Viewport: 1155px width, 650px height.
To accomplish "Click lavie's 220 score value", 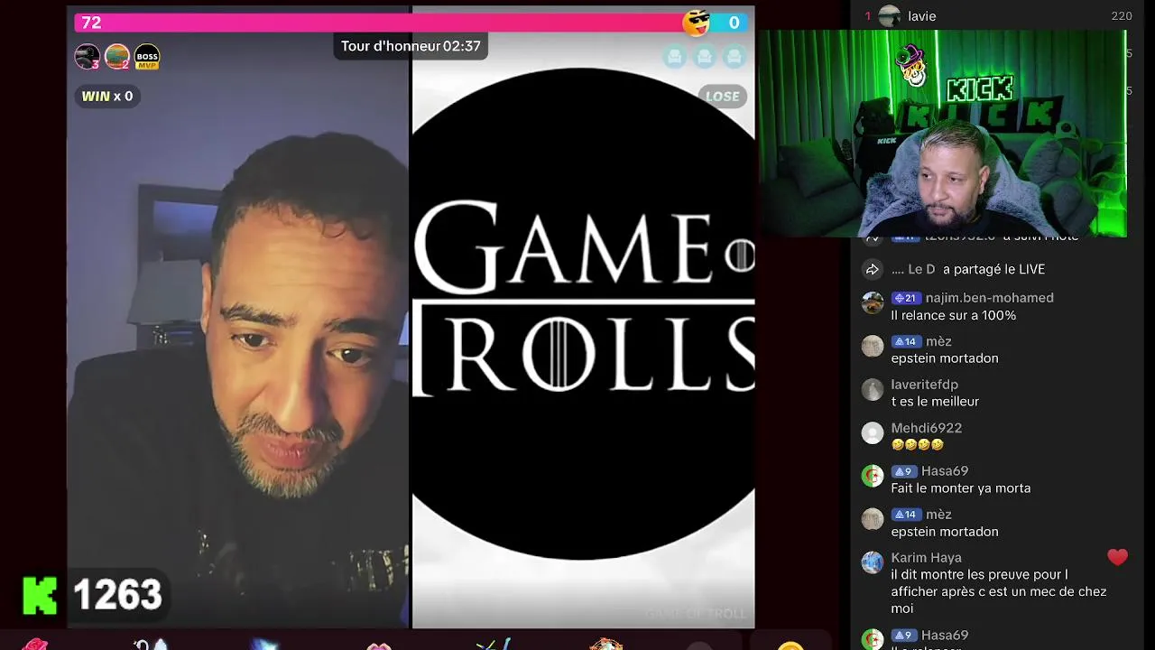I will [1122, 16].
